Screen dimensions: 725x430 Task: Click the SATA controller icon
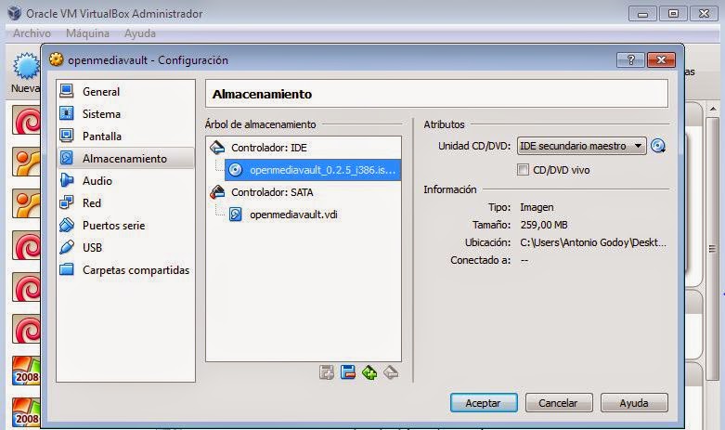click(x=217, y=192)
